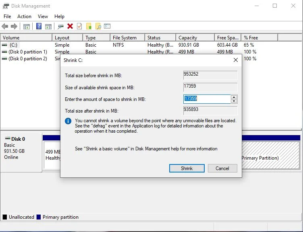Click the 930.91 GB capacity cell

click(x=189, y=45)
